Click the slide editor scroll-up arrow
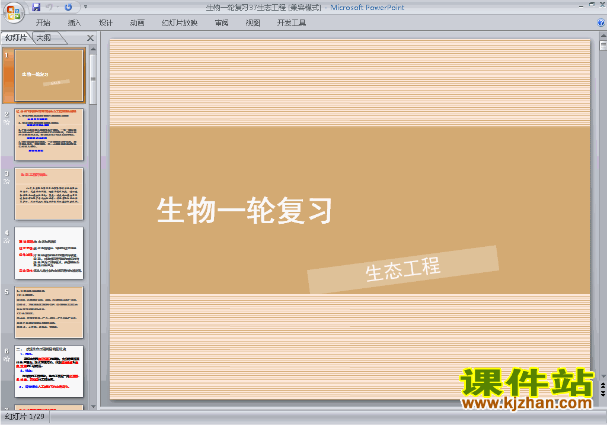Screen dimensions: 607x425 point(603,36)
